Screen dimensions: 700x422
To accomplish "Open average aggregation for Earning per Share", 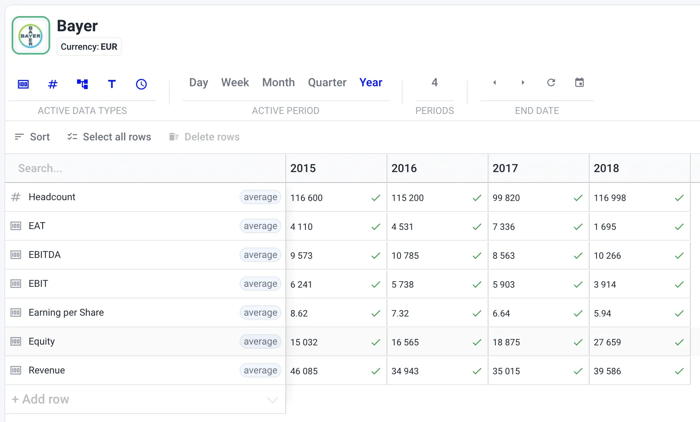I will click(260, 312).
